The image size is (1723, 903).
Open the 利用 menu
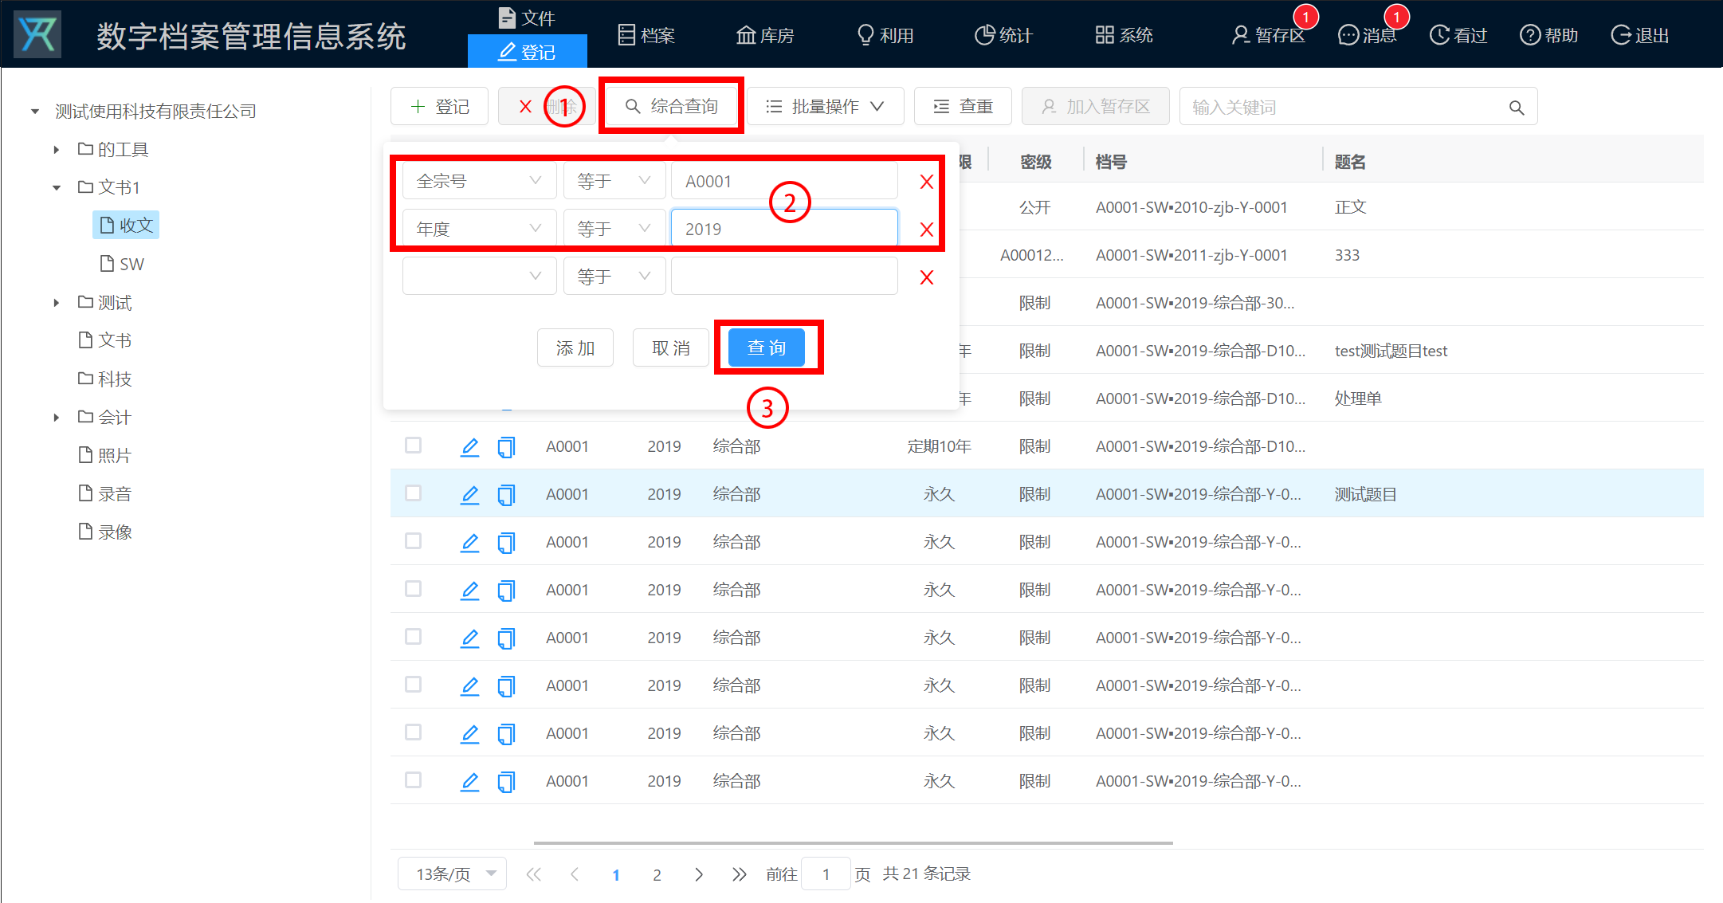pyautogui.click(x=885, y=35)
